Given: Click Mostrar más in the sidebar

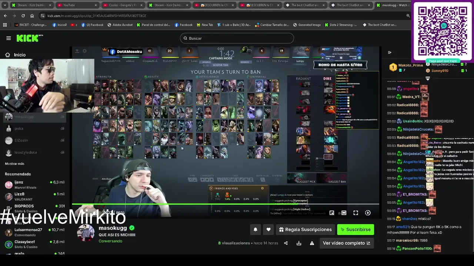Looking at the screenshot, I should [14, 164].
